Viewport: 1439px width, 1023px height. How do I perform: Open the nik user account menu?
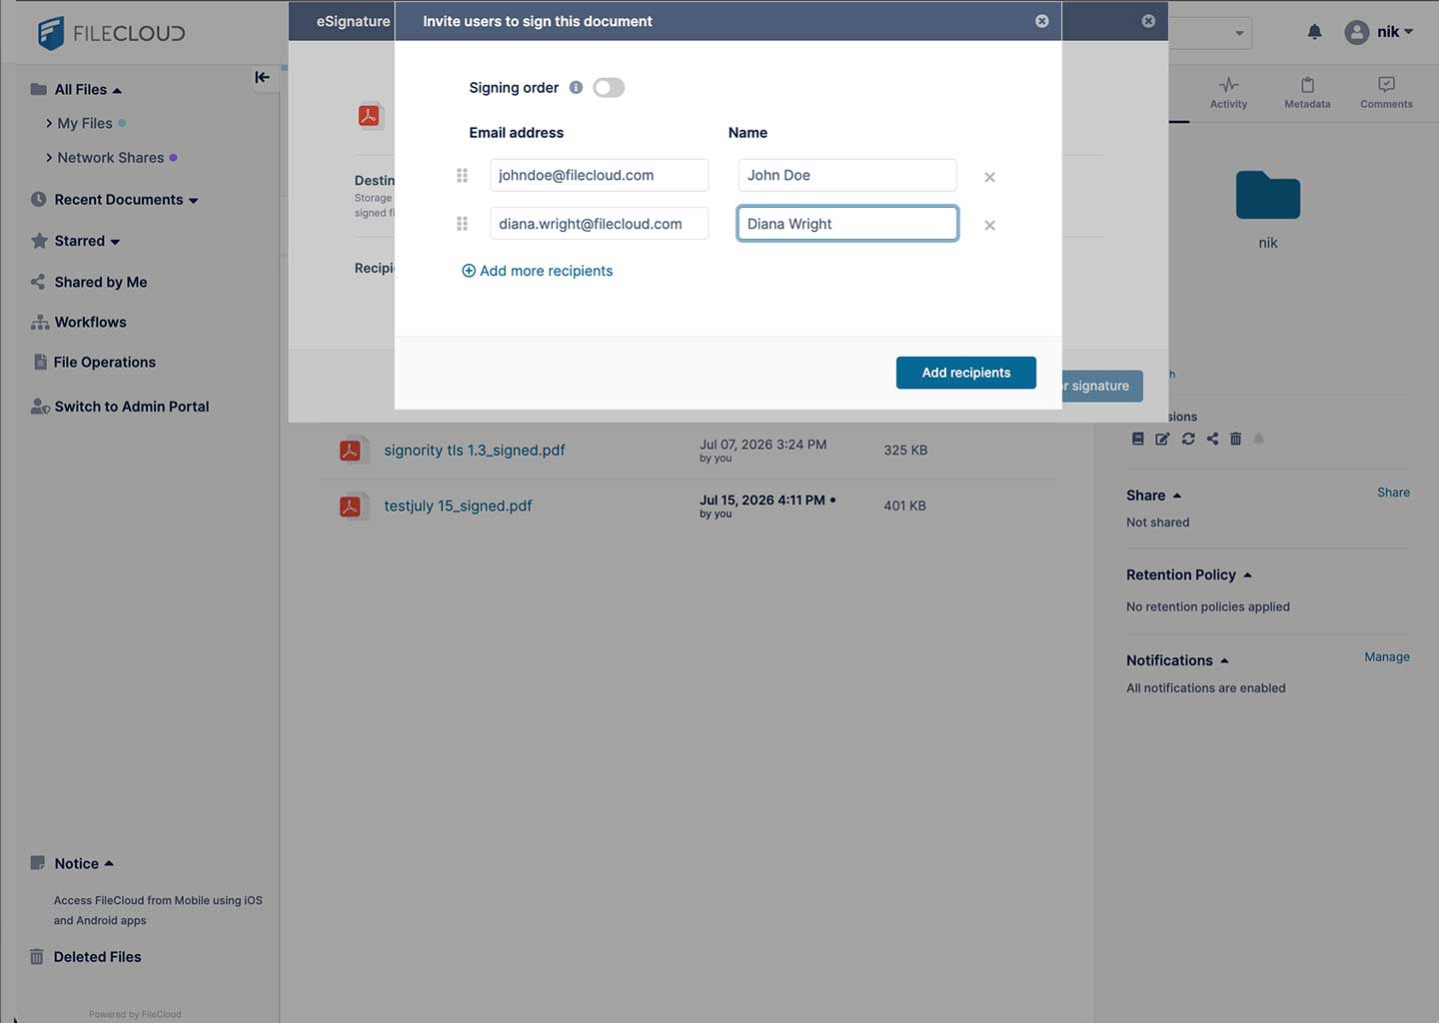click(1379, 32)
